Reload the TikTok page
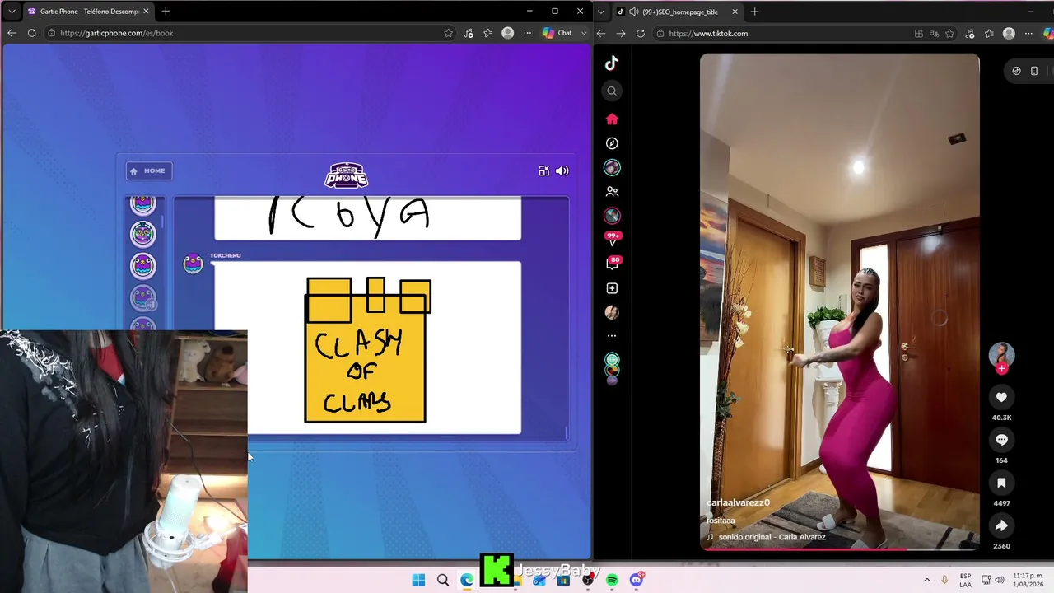Screen dimensions: 1054x593 (x=641, y=34)
